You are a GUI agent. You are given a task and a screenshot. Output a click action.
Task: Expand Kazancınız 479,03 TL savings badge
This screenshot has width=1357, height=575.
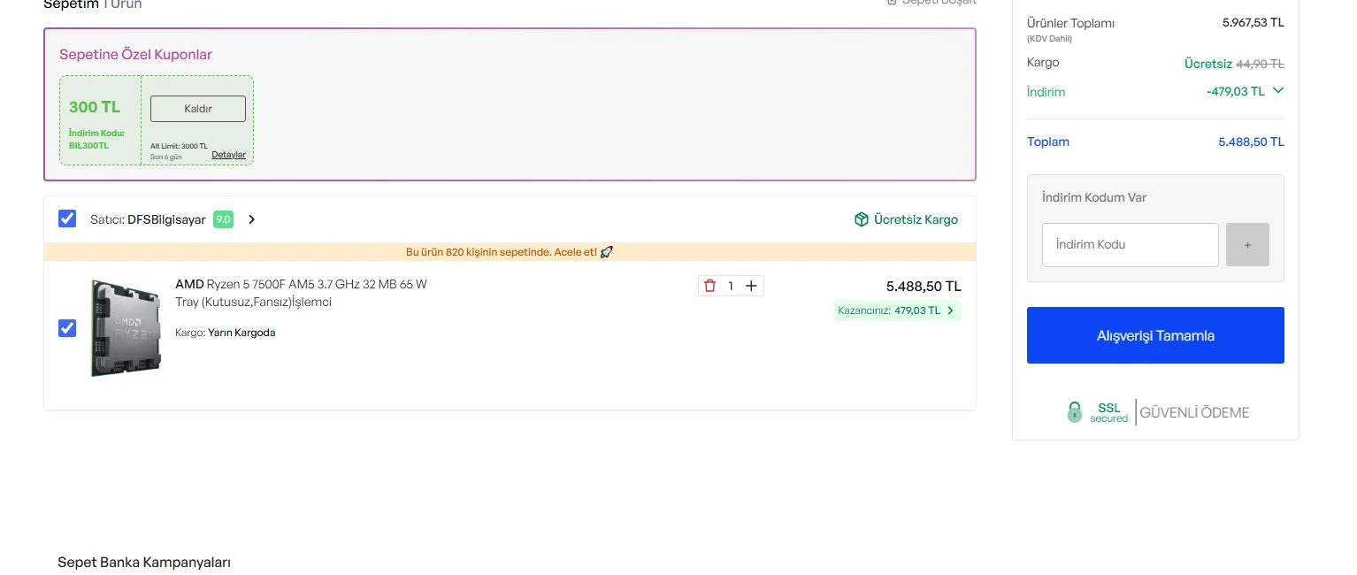(898, 310)
